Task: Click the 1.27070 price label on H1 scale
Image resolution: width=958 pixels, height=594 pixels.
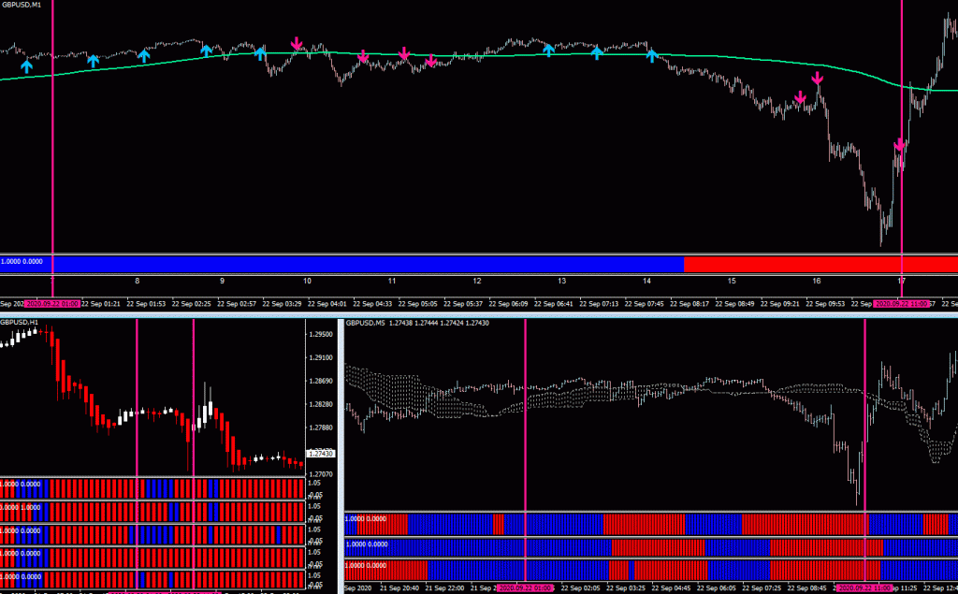Action: (x=321, y=473)
